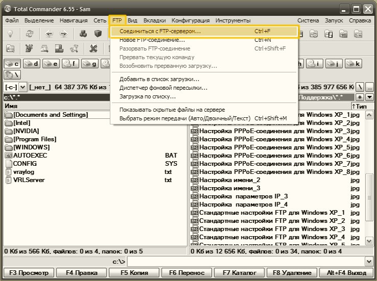The height and width of the screenshot is (281, 377).
Task: Switch left panel to drive e
Action: tap(51, 64)
